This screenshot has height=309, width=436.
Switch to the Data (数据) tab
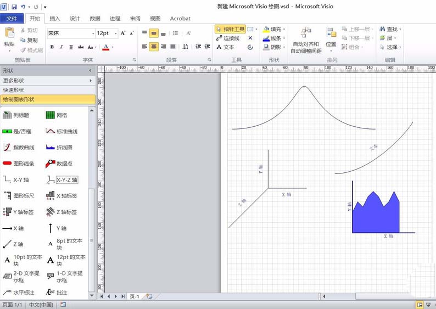(95, 18)
